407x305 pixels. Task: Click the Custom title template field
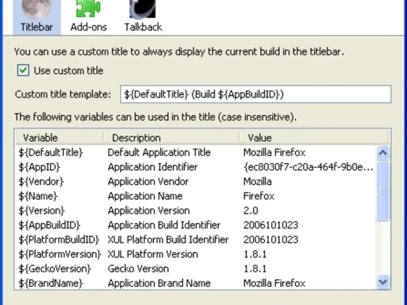(x=256, y=94)
